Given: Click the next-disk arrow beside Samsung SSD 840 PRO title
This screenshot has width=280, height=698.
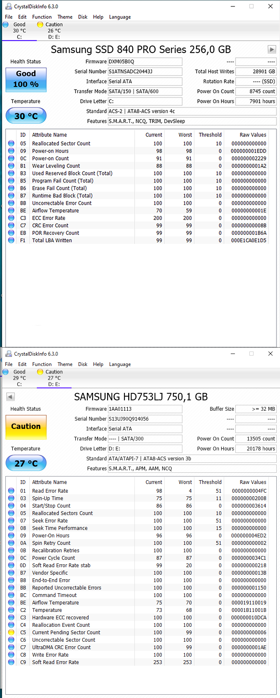Looking at the screenshot, I should (x=272, y=49).
